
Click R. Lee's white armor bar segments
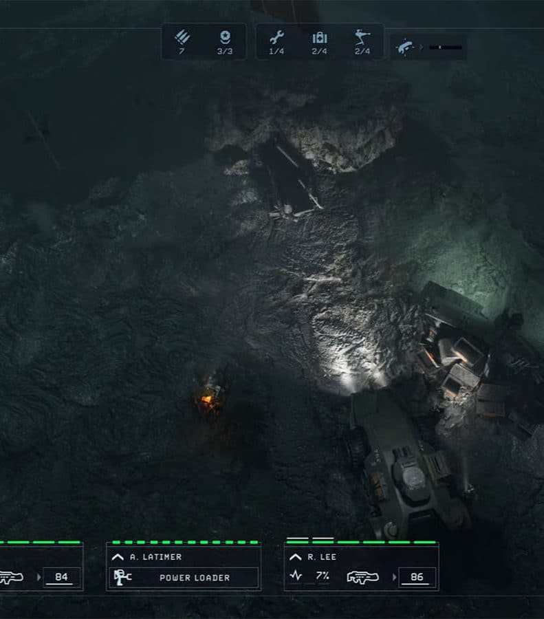point(310,538)
